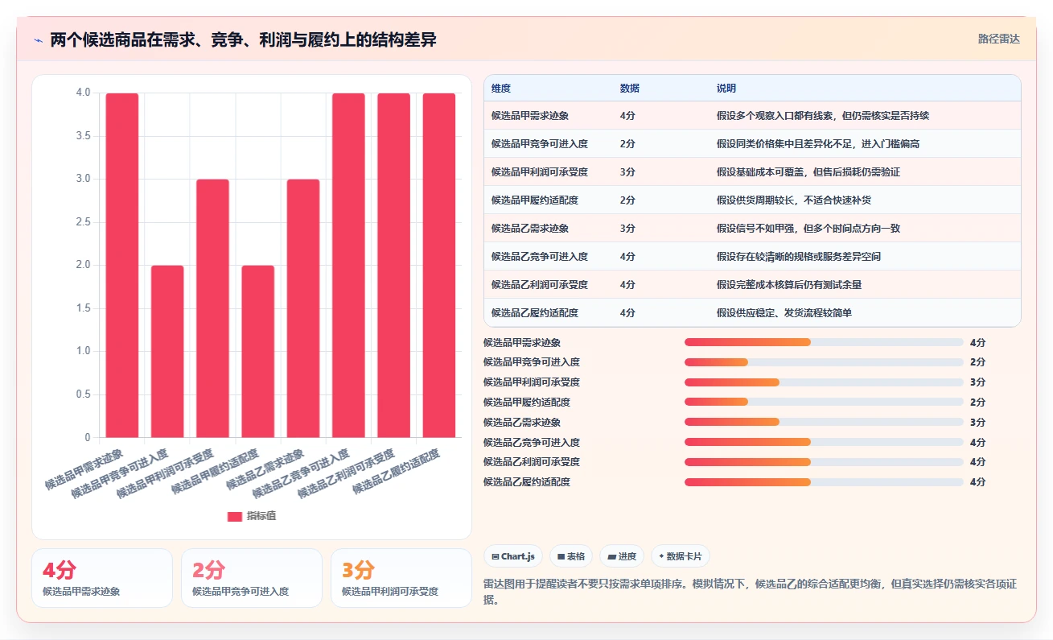Click the y-axis value 4.0
This screenshot has height=640, width=1053.
click(x=84, y=93)
